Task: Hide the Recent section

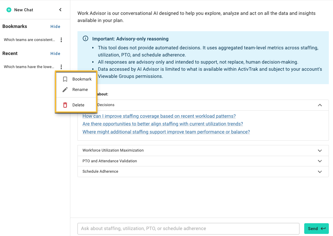Action: (x=55, y=54)
